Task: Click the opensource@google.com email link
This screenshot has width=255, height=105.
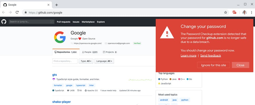Action: pos(119,43)
